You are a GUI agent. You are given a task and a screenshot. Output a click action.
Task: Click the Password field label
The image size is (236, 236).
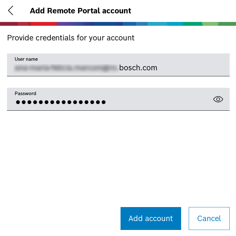pyautogui.click(x=25, y=94)
